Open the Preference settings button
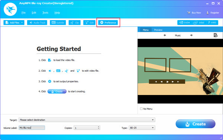Image resolution: width=223 pixels, height=140 pixels. (108, 23)
